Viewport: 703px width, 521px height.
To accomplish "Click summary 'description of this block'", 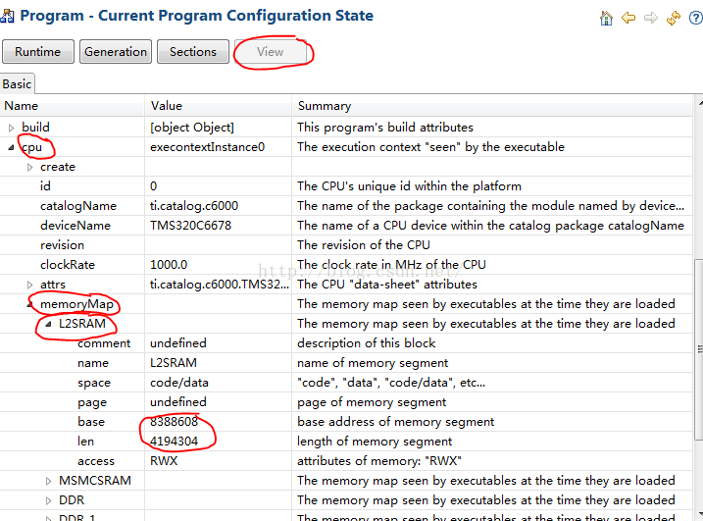I will (x=366, y=343).
